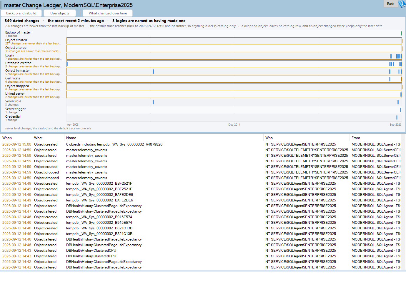Click '3 logins are named as having made one'
The height and width of the screenshot is (287, 406).
[x=149, y=21]
